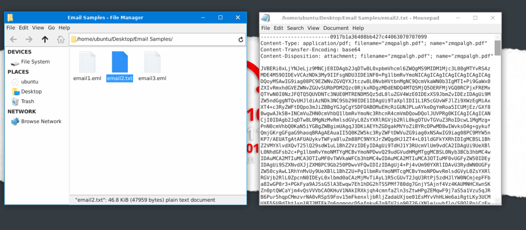Image resolution: width=526 pixels, height=230 pixels.
Task: Open the Go menu in File Manager
Action: pyautogui.click(x=51, y=28)
